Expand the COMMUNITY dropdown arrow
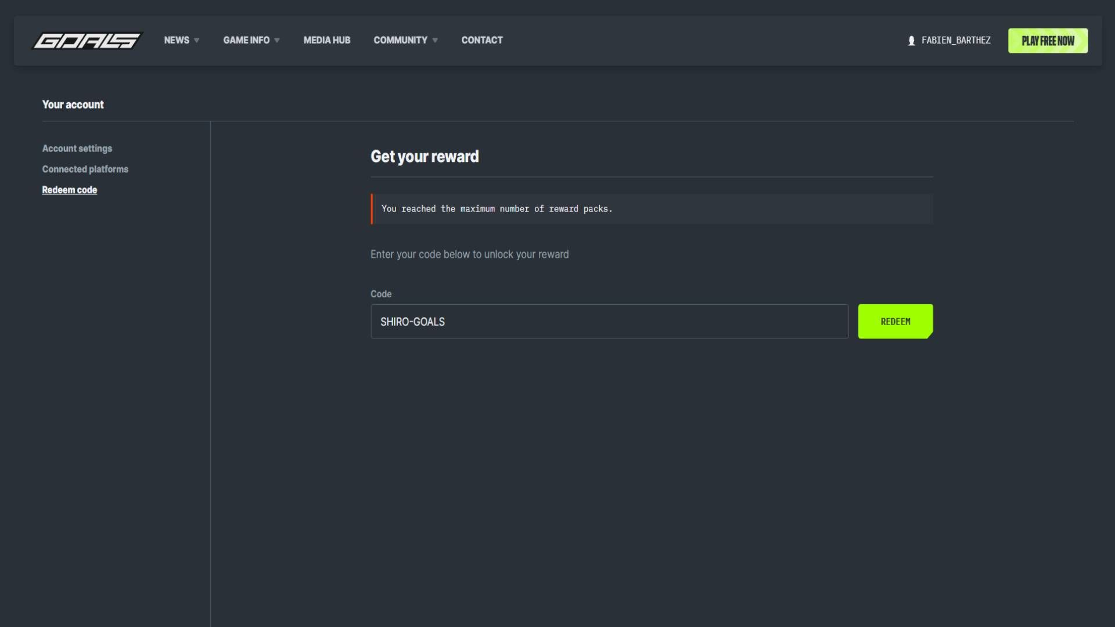 (x=435, y=41)
